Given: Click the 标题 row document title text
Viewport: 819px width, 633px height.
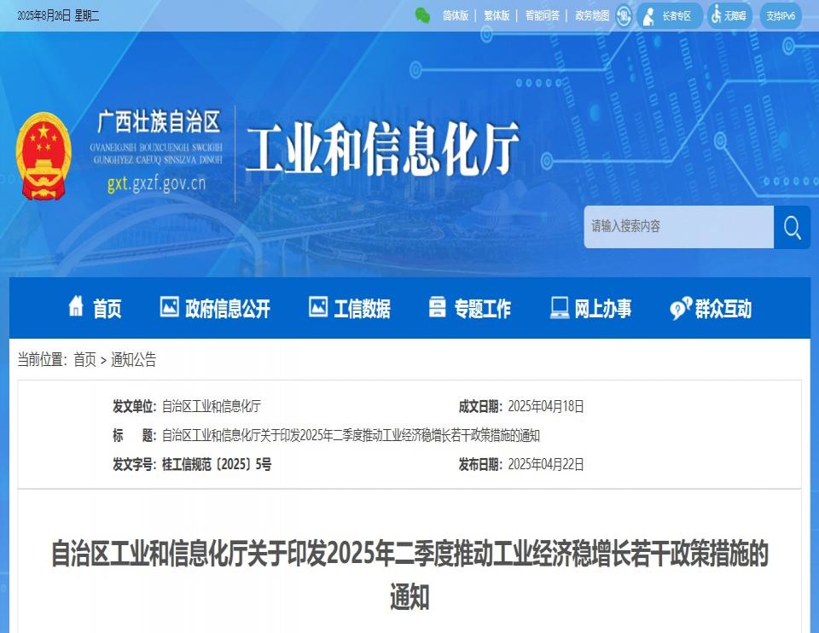Looking at the screenshot, I should click(351, 435).
